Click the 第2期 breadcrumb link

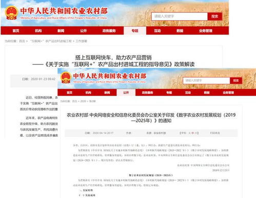click(x=92, y=101)
